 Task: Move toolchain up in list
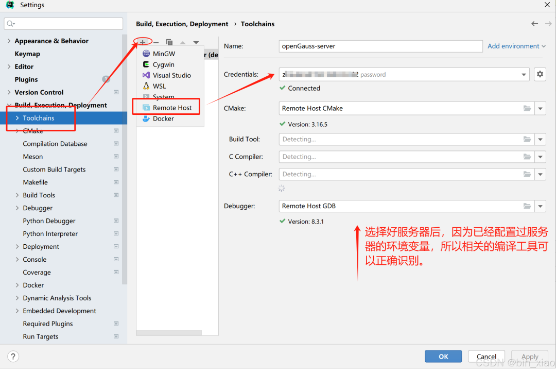(183, 43)
